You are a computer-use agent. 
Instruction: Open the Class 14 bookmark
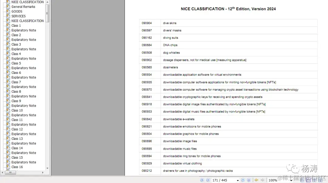tap(17, 148)
